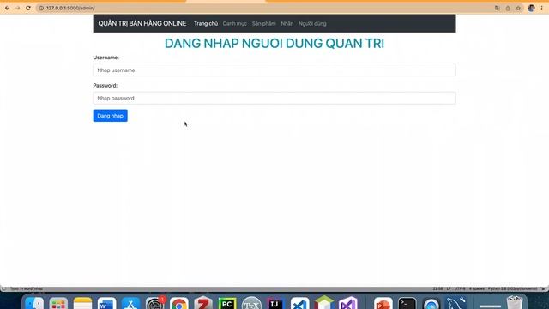Open App Store from the Dock
The width and height of the screenshot is (549, 309).
pos(130,303)
